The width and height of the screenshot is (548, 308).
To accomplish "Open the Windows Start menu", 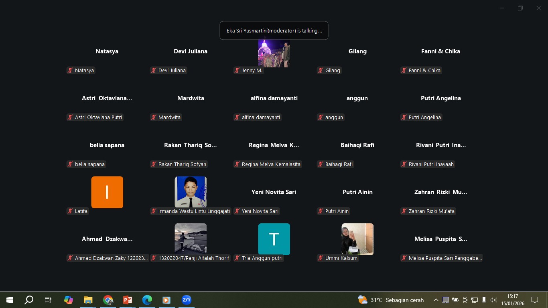I will click(10, 300).
